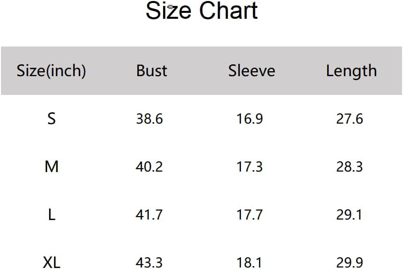Choose the L size row label
Image resolution: width=403 pixels, height=269 pixels.
52,215
